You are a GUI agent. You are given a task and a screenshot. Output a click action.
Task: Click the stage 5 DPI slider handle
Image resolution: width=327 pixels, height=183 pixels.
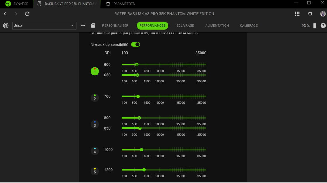tap(144, 170)
